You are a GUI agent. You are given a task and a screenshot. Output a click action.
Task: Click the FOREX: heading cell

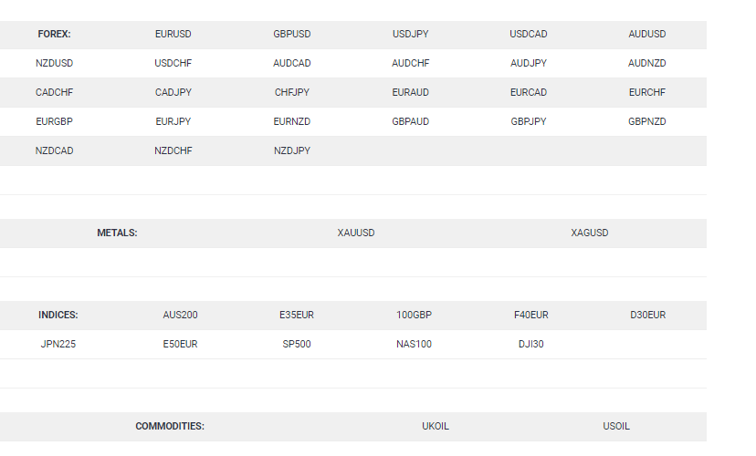[x=54, y=34]
